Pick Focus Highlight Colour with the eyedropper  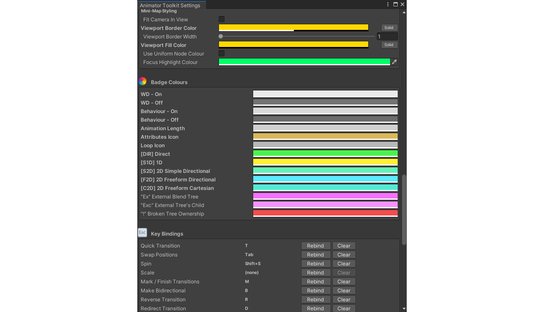pyautogui.click(x=394, y=62)
